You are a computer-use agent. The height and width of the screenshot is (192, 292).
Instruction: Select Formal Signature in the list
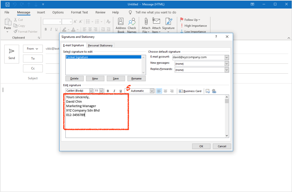pyautogui.click(x=77, y=57)
